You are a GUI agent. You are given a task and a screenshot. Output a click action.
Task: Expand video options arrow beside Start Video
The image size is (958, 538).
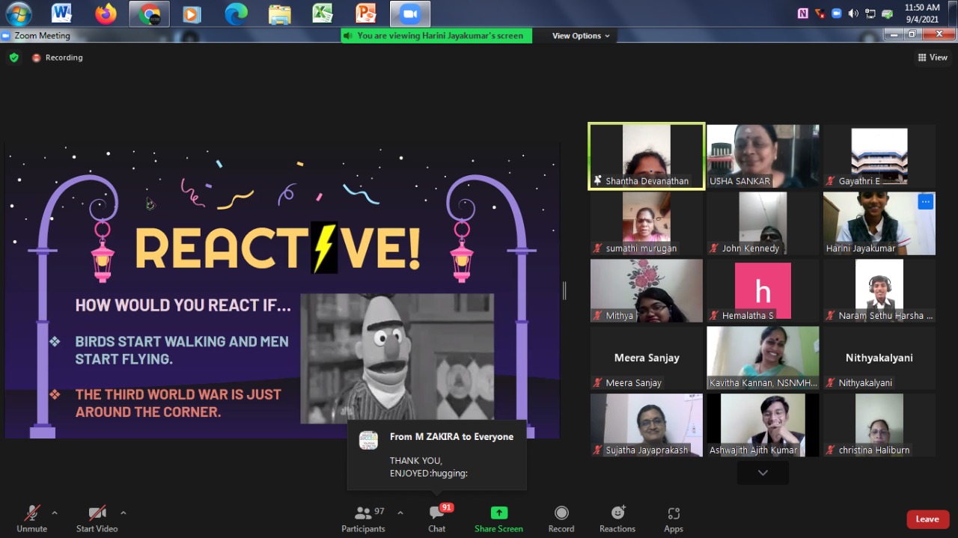click(x=123, y=513)
